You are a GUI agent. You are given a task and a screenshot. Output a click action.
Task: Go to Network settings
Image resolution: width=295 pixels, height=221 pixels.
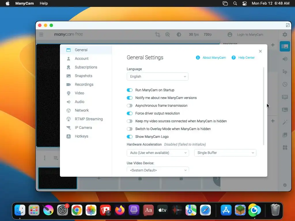[x=86, y=110]
